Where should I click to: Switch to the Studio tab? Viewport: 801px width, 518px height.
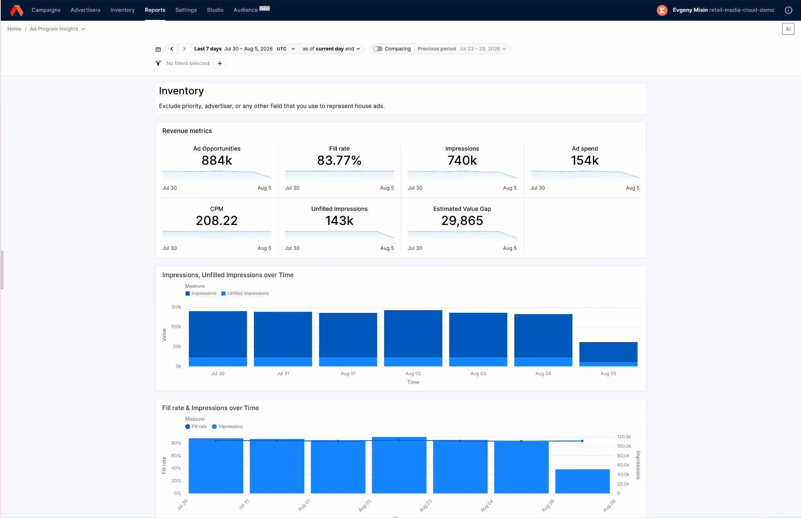215,10
